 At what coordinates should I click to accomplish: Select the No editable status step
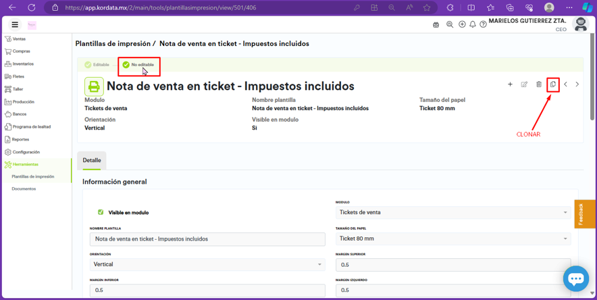pos(138,65)
